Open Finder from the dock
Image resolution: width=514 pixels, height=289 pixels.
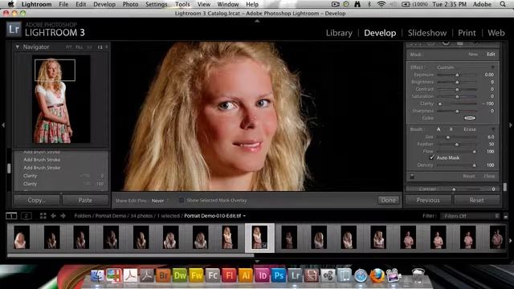97,275
